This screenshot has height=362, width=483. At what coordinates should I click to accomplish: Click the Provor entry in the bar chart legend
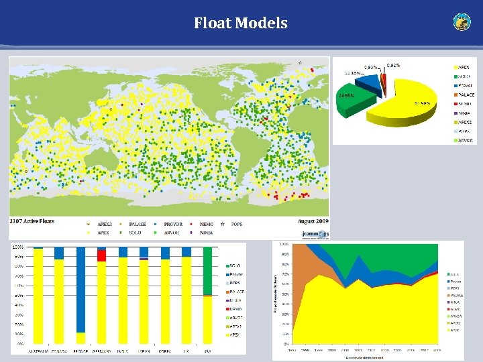click(x=234, y=274)
